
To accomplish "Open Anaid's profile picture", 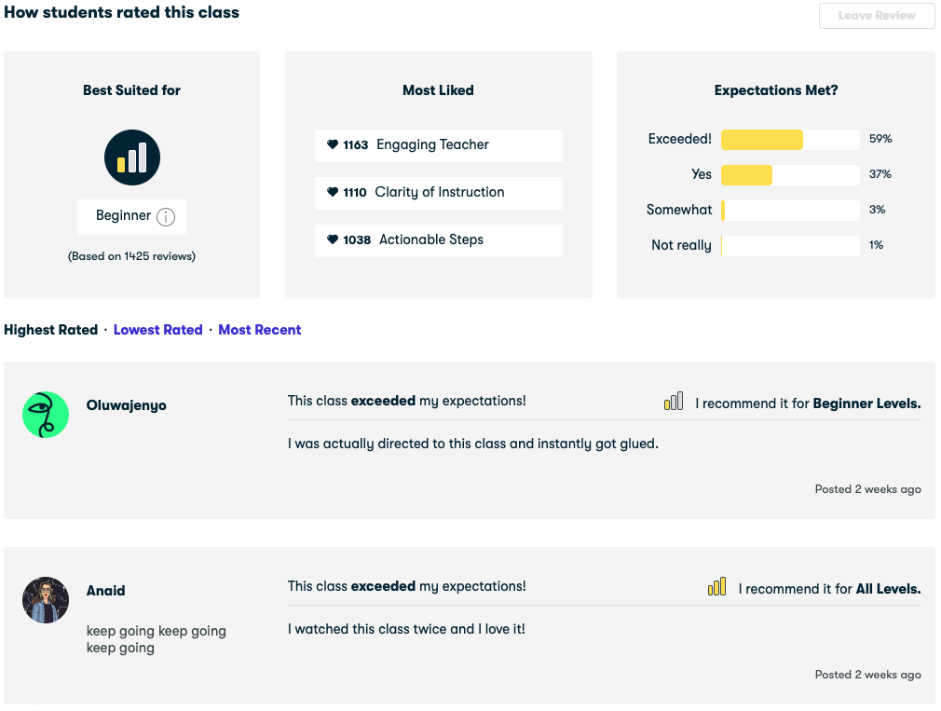I will pyautogui.click(x=46, y=600).
